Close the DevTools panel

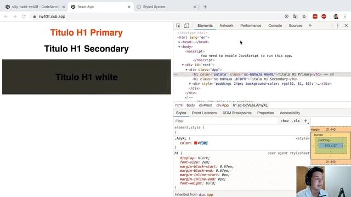coord(346,26)
